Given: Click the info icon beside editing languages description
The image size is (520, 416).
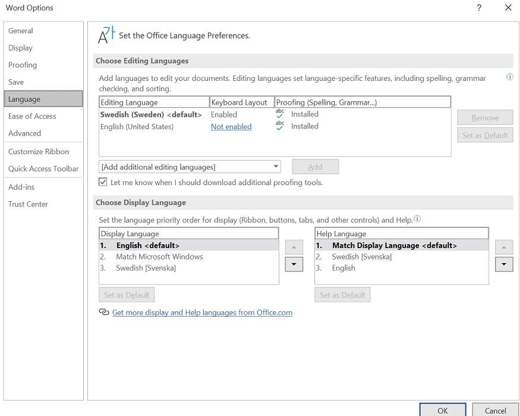Looking at the screenshot, I should click(x=510, y=77).
